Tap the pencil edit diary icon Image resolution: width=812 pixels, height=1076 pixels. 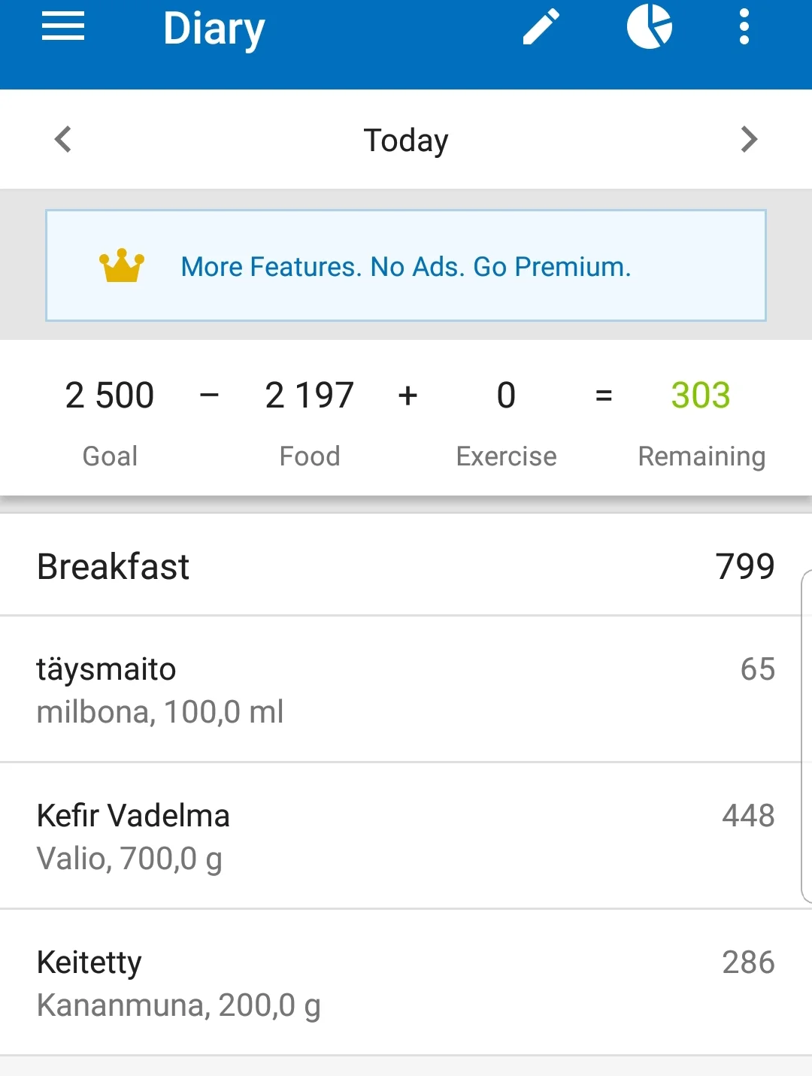point(541,27)
